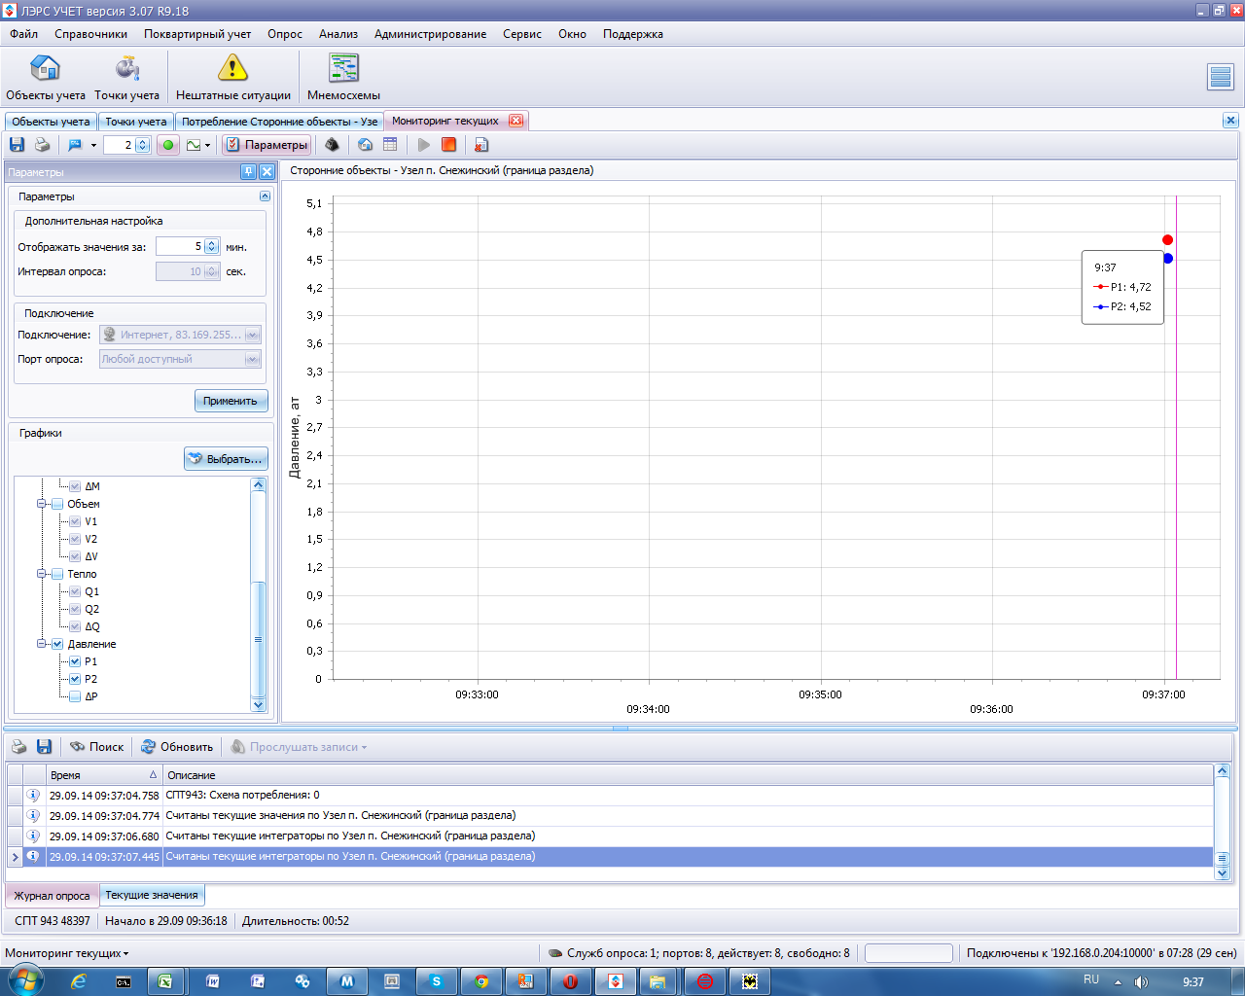Open Excel from the taskbar
1245x996 pixels.
point(166,981)
